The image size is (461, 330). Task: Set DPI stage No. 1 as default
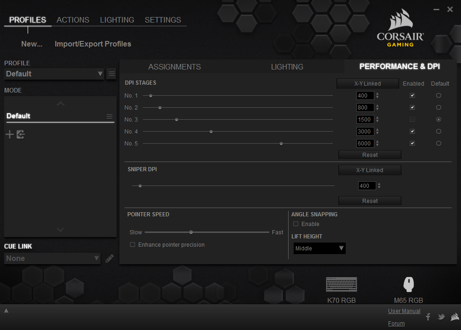coord(438,95)
